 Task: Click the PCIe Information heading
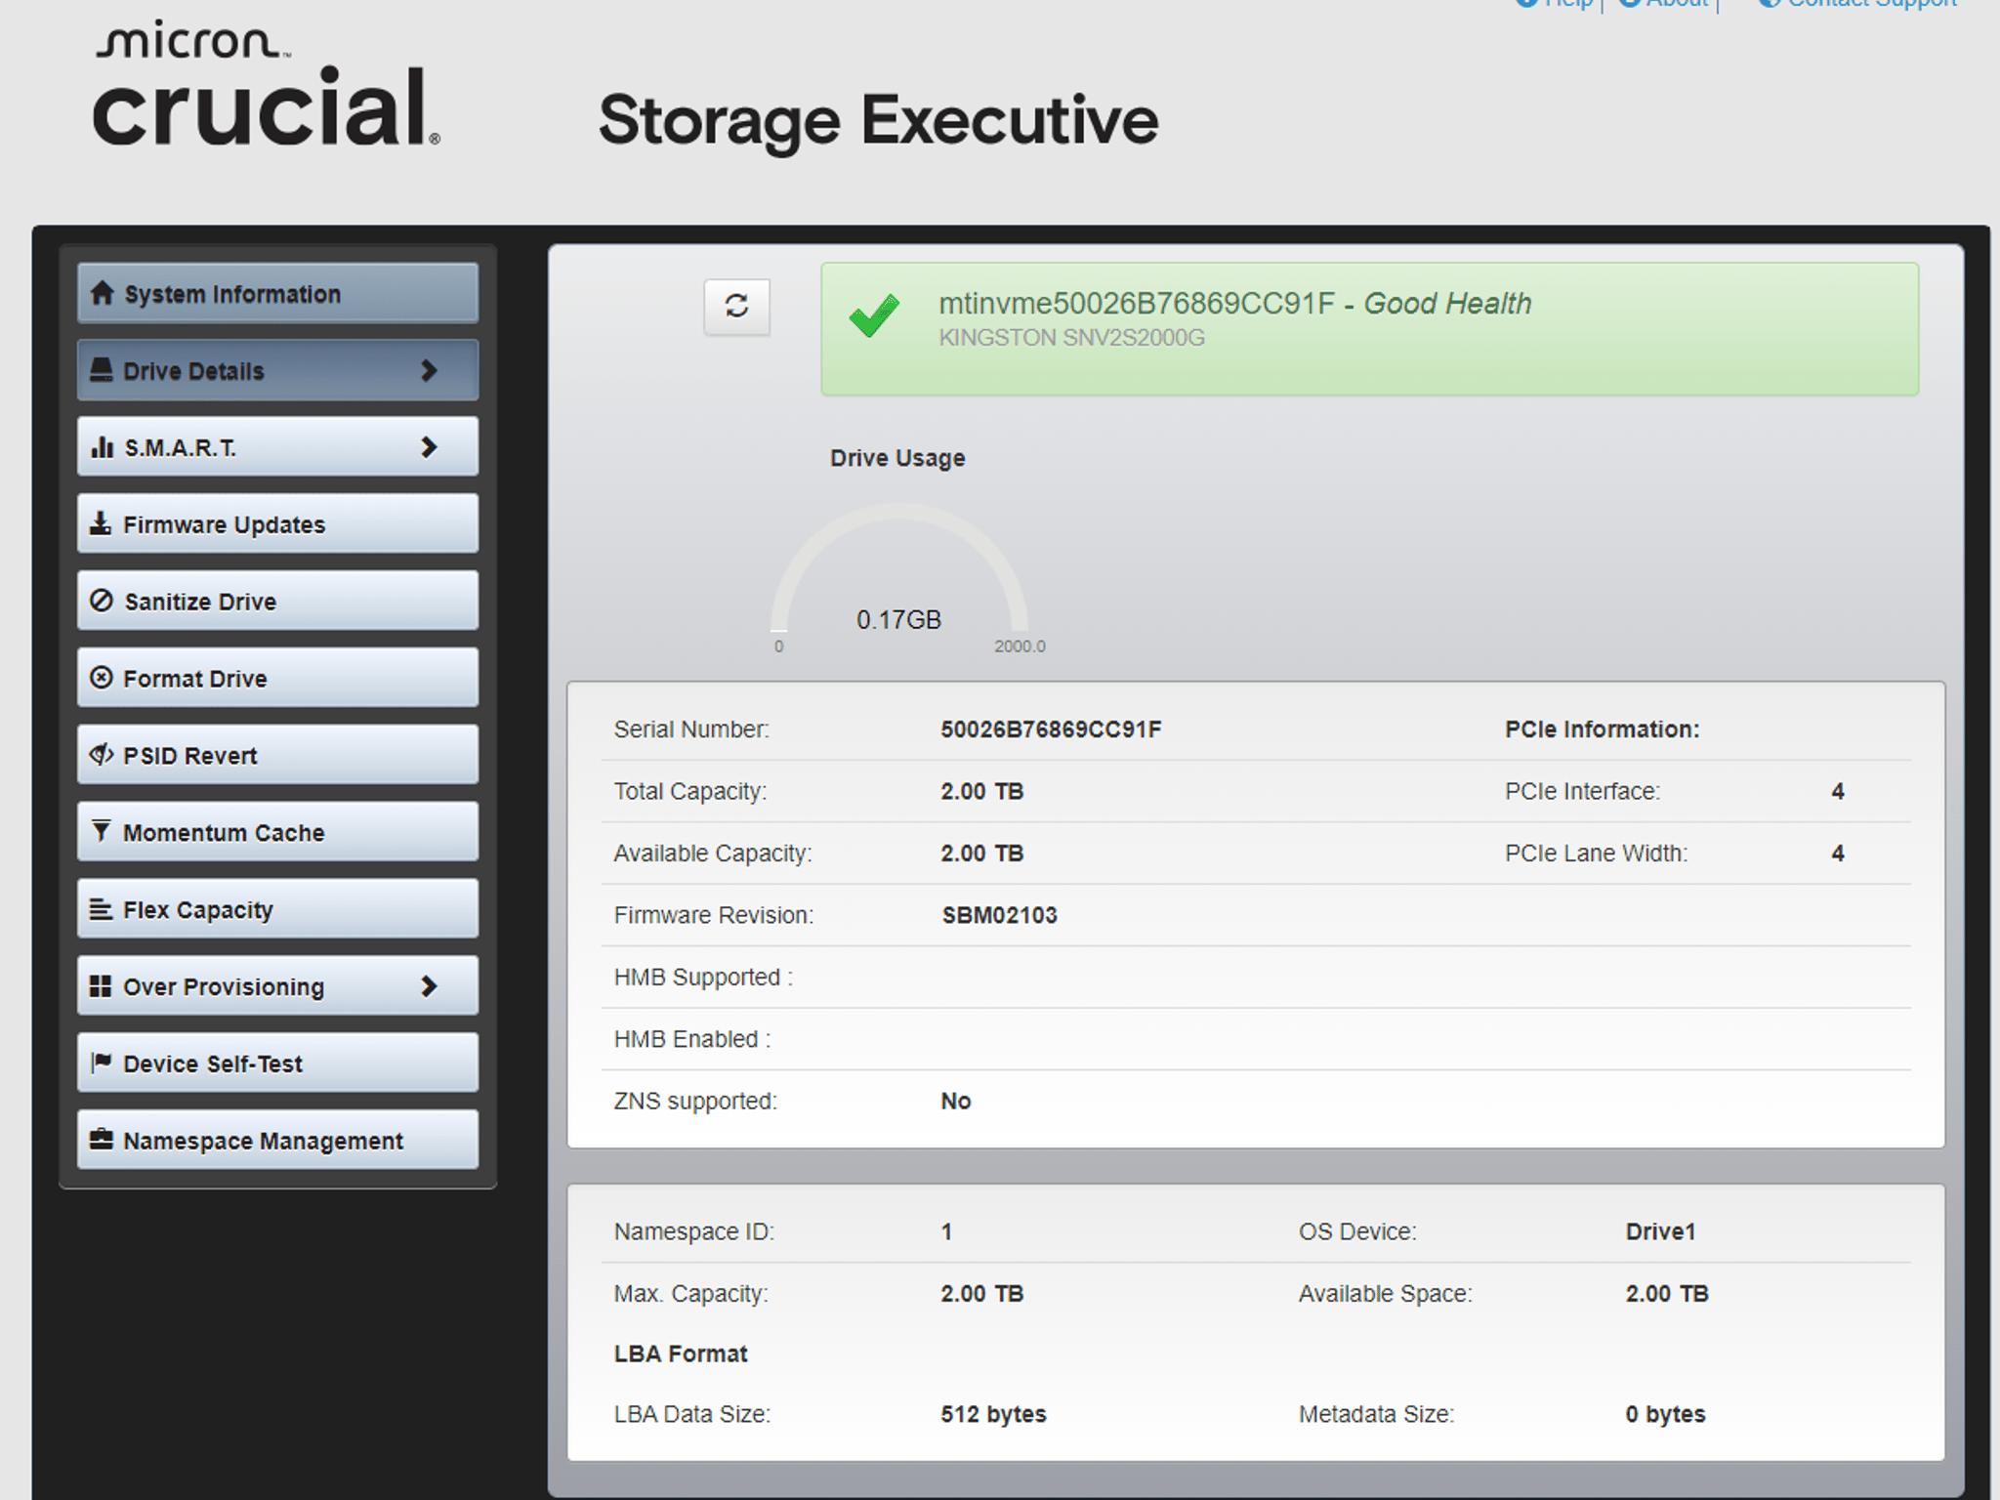pyautogui.click(x=1602, y=729)
